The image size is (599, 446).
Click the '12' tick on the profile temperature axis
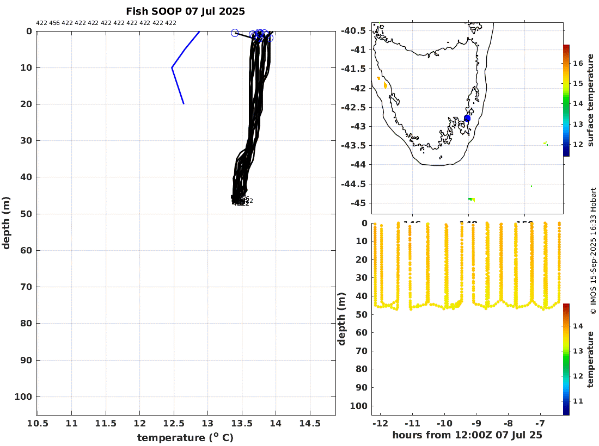click(140, 423)
